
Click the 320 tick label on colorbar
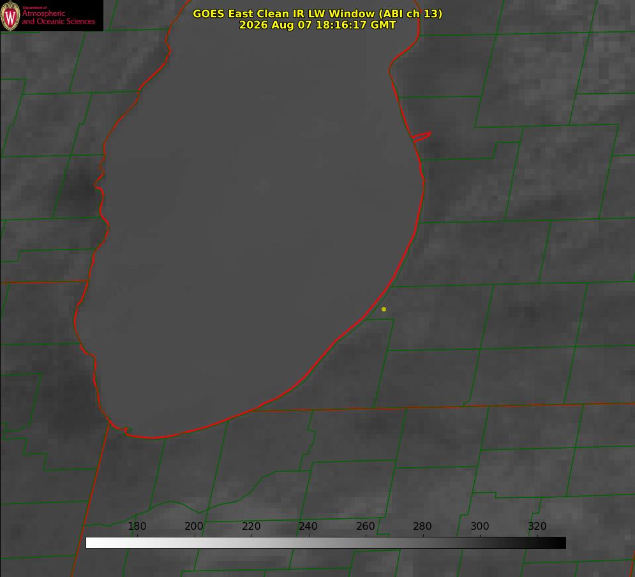coord(537,526)
